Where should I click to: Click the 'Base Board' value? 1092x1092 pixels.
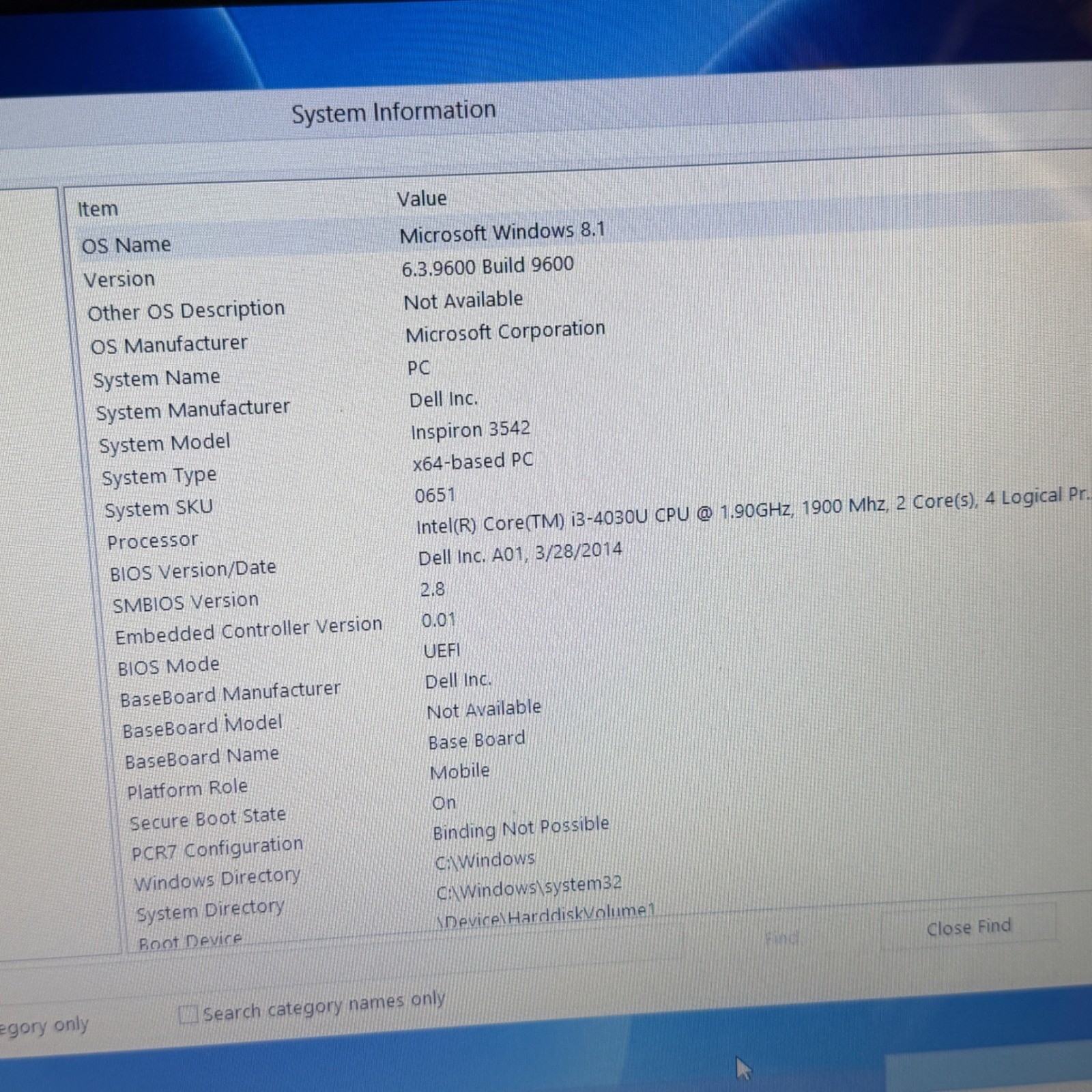476,741
